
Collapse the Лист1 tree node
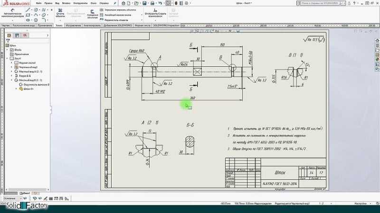[x=8, y=58]
